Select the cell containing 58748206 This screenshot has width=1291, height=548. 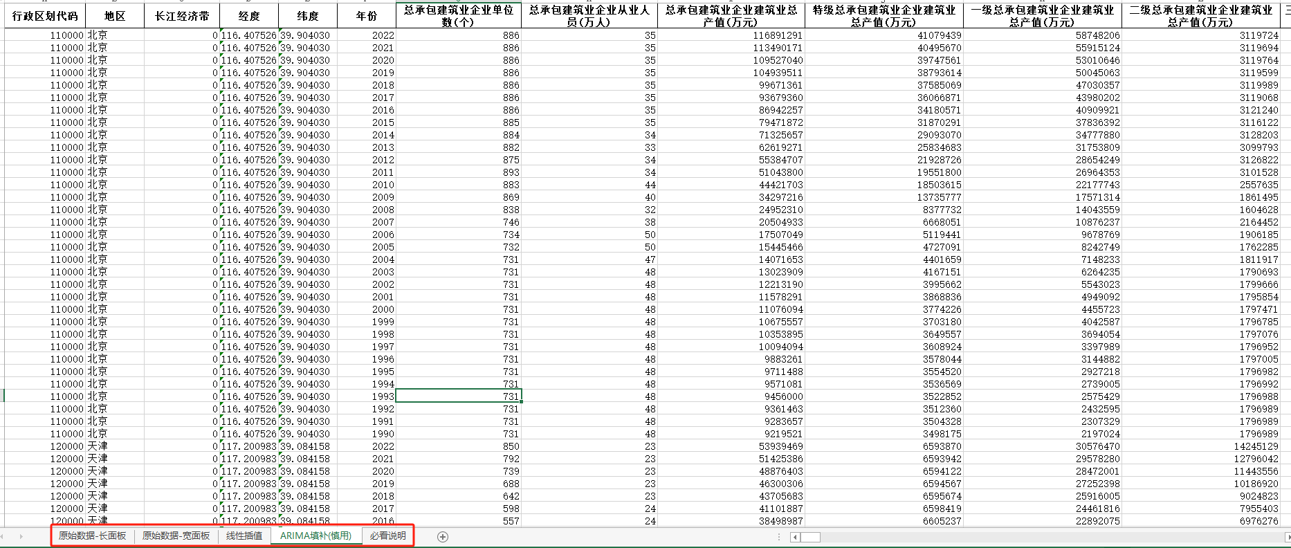pyautogui.click(x=1043, y=35)
